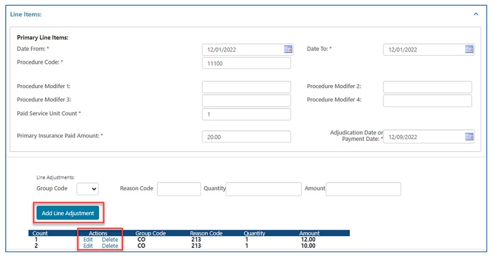
Task: Collapse the Line Items section chevron
Action: coord(476,13)
